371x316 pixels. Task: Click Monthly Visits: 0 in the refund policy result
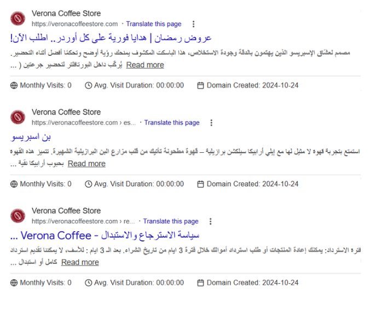[x=45, y=283]
